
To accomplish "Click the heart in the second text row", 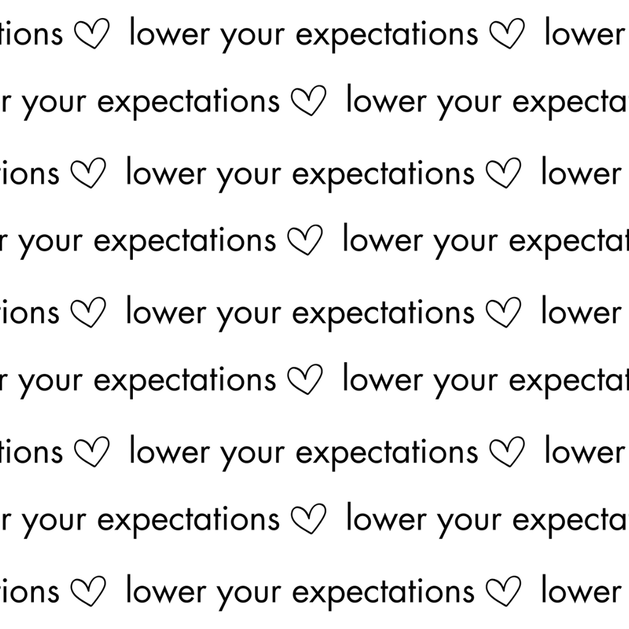I will point(309,102).
